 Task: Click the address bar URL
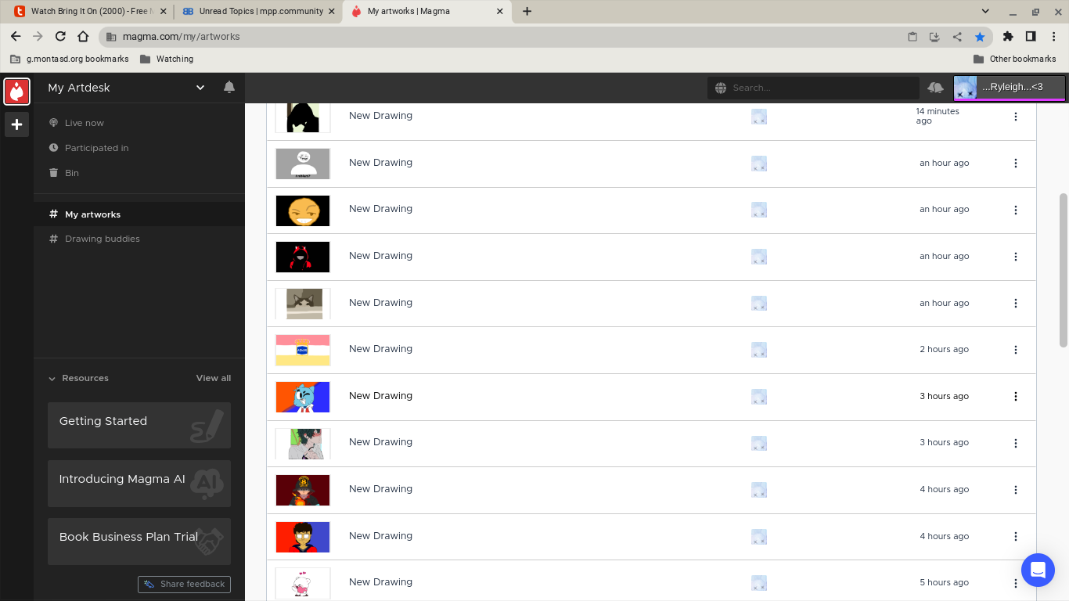pos(181,37)
